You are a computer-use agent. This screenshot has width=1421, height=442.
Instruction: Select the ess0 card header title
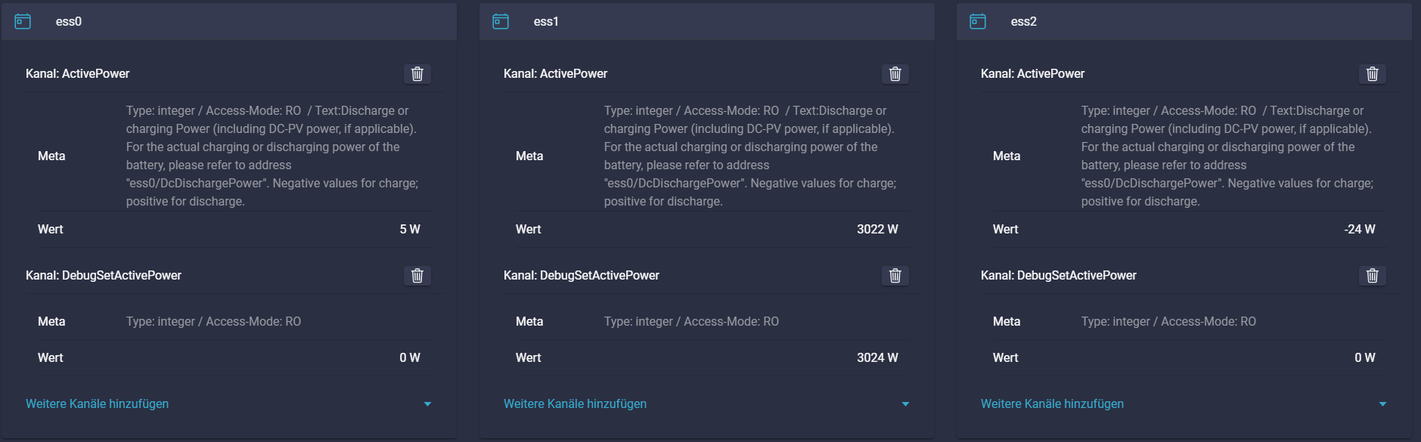point(69,22)
